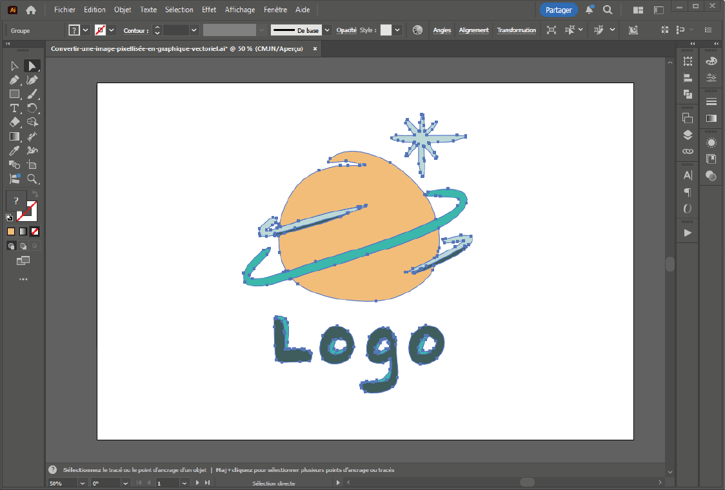The image size is (725, 490).
Task: Select the Eyedropper tool
Action: pyautogui.click(x=14, y=151)
